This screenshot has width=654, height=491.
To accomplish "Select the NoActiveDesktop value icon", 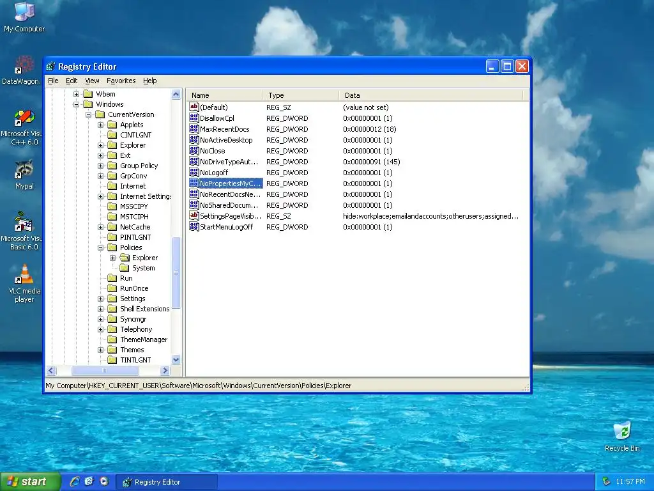I will (194, 140).
